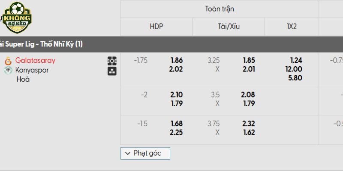Pick 1X2 home win odds 1.24
Image resolution: width=343 pixels, height=171 pixels.
click(295, 60)
